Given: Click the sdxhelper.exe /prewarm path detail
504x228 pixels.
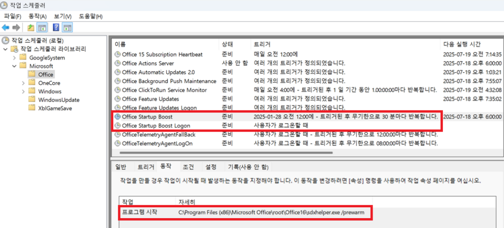Looking at the screenshot, I should tap(272, 213).
